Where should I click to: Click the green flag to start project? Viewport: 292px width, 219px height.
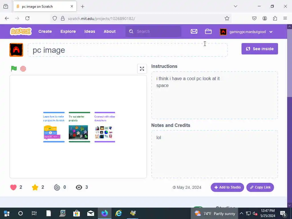pos(14,69)
